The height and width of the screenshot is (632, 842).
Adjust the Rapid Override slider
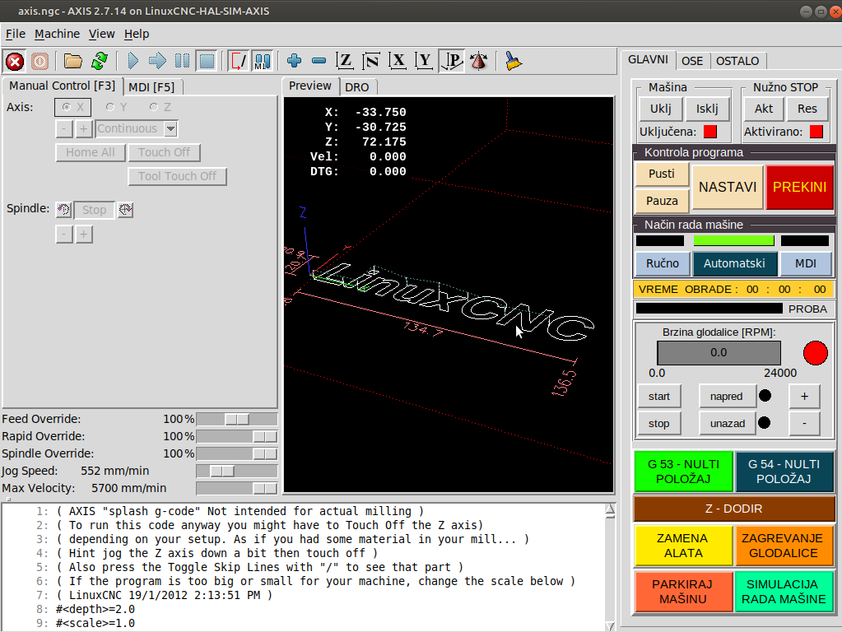(x=237, y=436)
